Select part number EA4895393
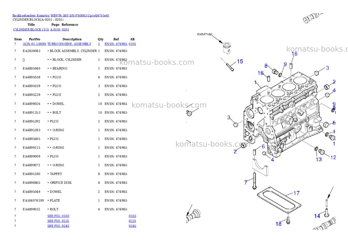The height and width of the screenshot is (246, 348). tap(32, 130)
